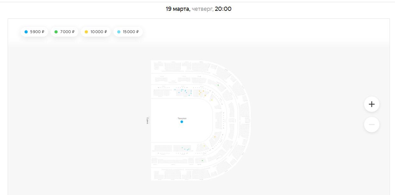Screen dimensions: 395x195
Task: Click the light-blue dot in 15000 ₽ chip
Action: [119, 32]
